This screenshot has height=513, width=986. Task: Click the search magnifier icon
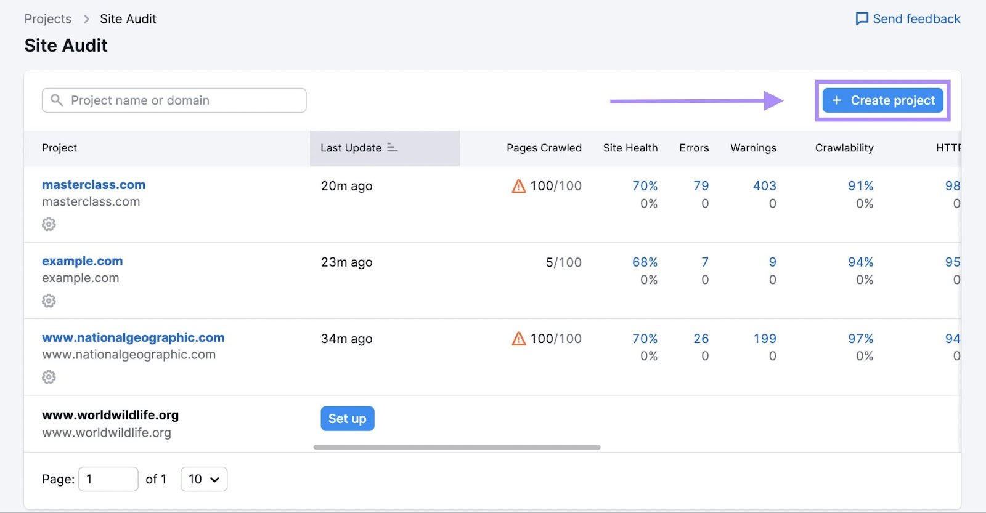click(x=57, y=100)
